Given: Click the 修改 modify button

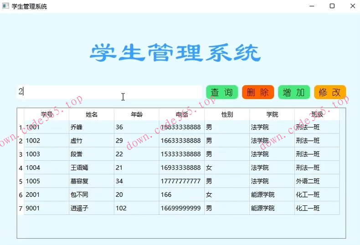Looking at the screenshot, I should click(330, 92).
